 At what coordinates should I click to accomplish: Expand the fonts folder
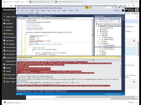pos(98,51)
